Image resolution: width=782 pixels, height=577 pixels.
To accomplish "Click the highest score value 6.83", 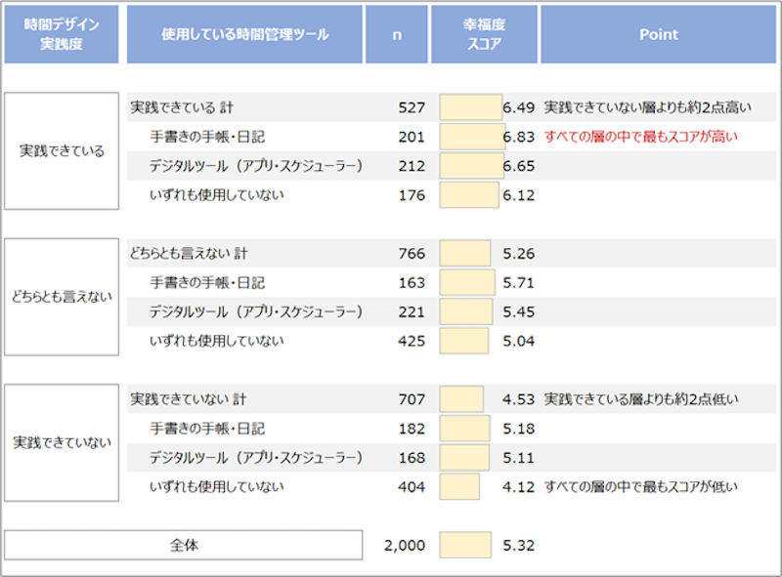I will (x=519, y=137).
